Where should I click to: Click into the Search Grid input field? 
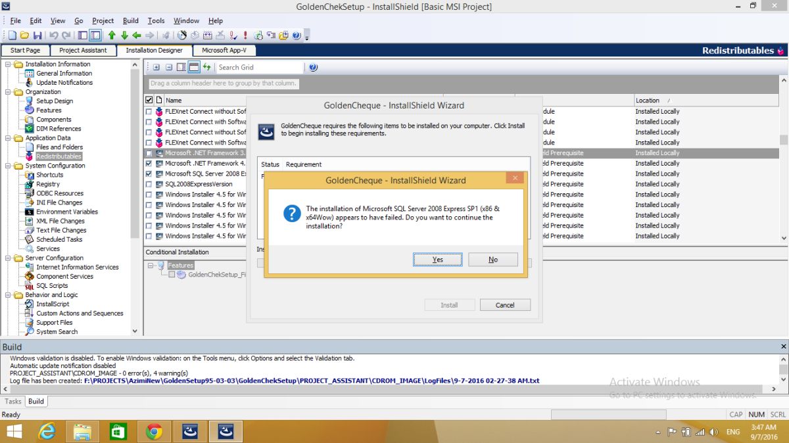click(259, 67)
